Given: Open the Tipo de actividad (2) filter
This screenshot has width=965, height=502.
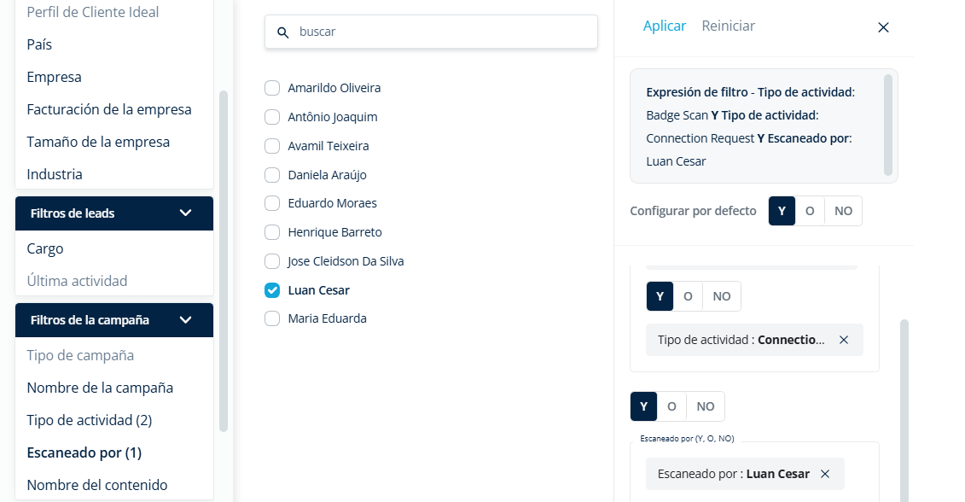Looking at the screenshot, I should pyautogui.click(x=90, y=420).
